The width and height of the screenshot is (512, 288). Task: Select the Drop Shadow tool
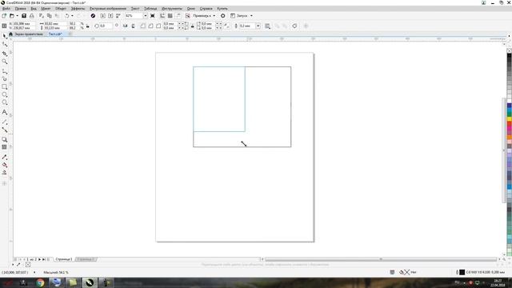(x=5, y=139)
